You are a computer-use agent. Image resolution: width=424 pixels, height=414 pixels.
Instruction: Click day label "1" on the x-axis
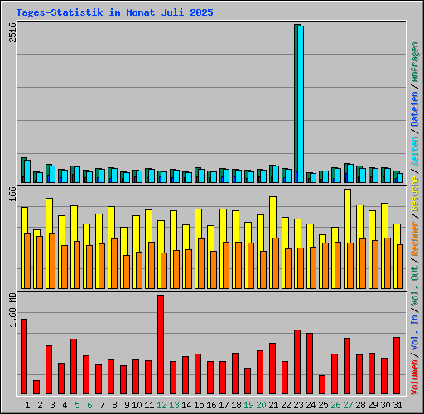pos(27,405)
